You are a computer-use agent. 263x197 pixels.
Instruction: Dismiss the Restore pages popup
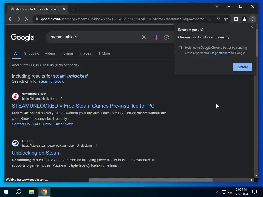pyautogui.click(x=252, y=27)
